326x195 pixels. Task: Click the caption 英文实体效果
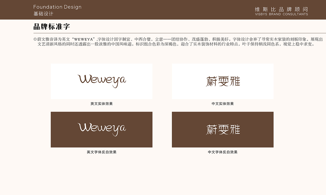click(102, 104)
